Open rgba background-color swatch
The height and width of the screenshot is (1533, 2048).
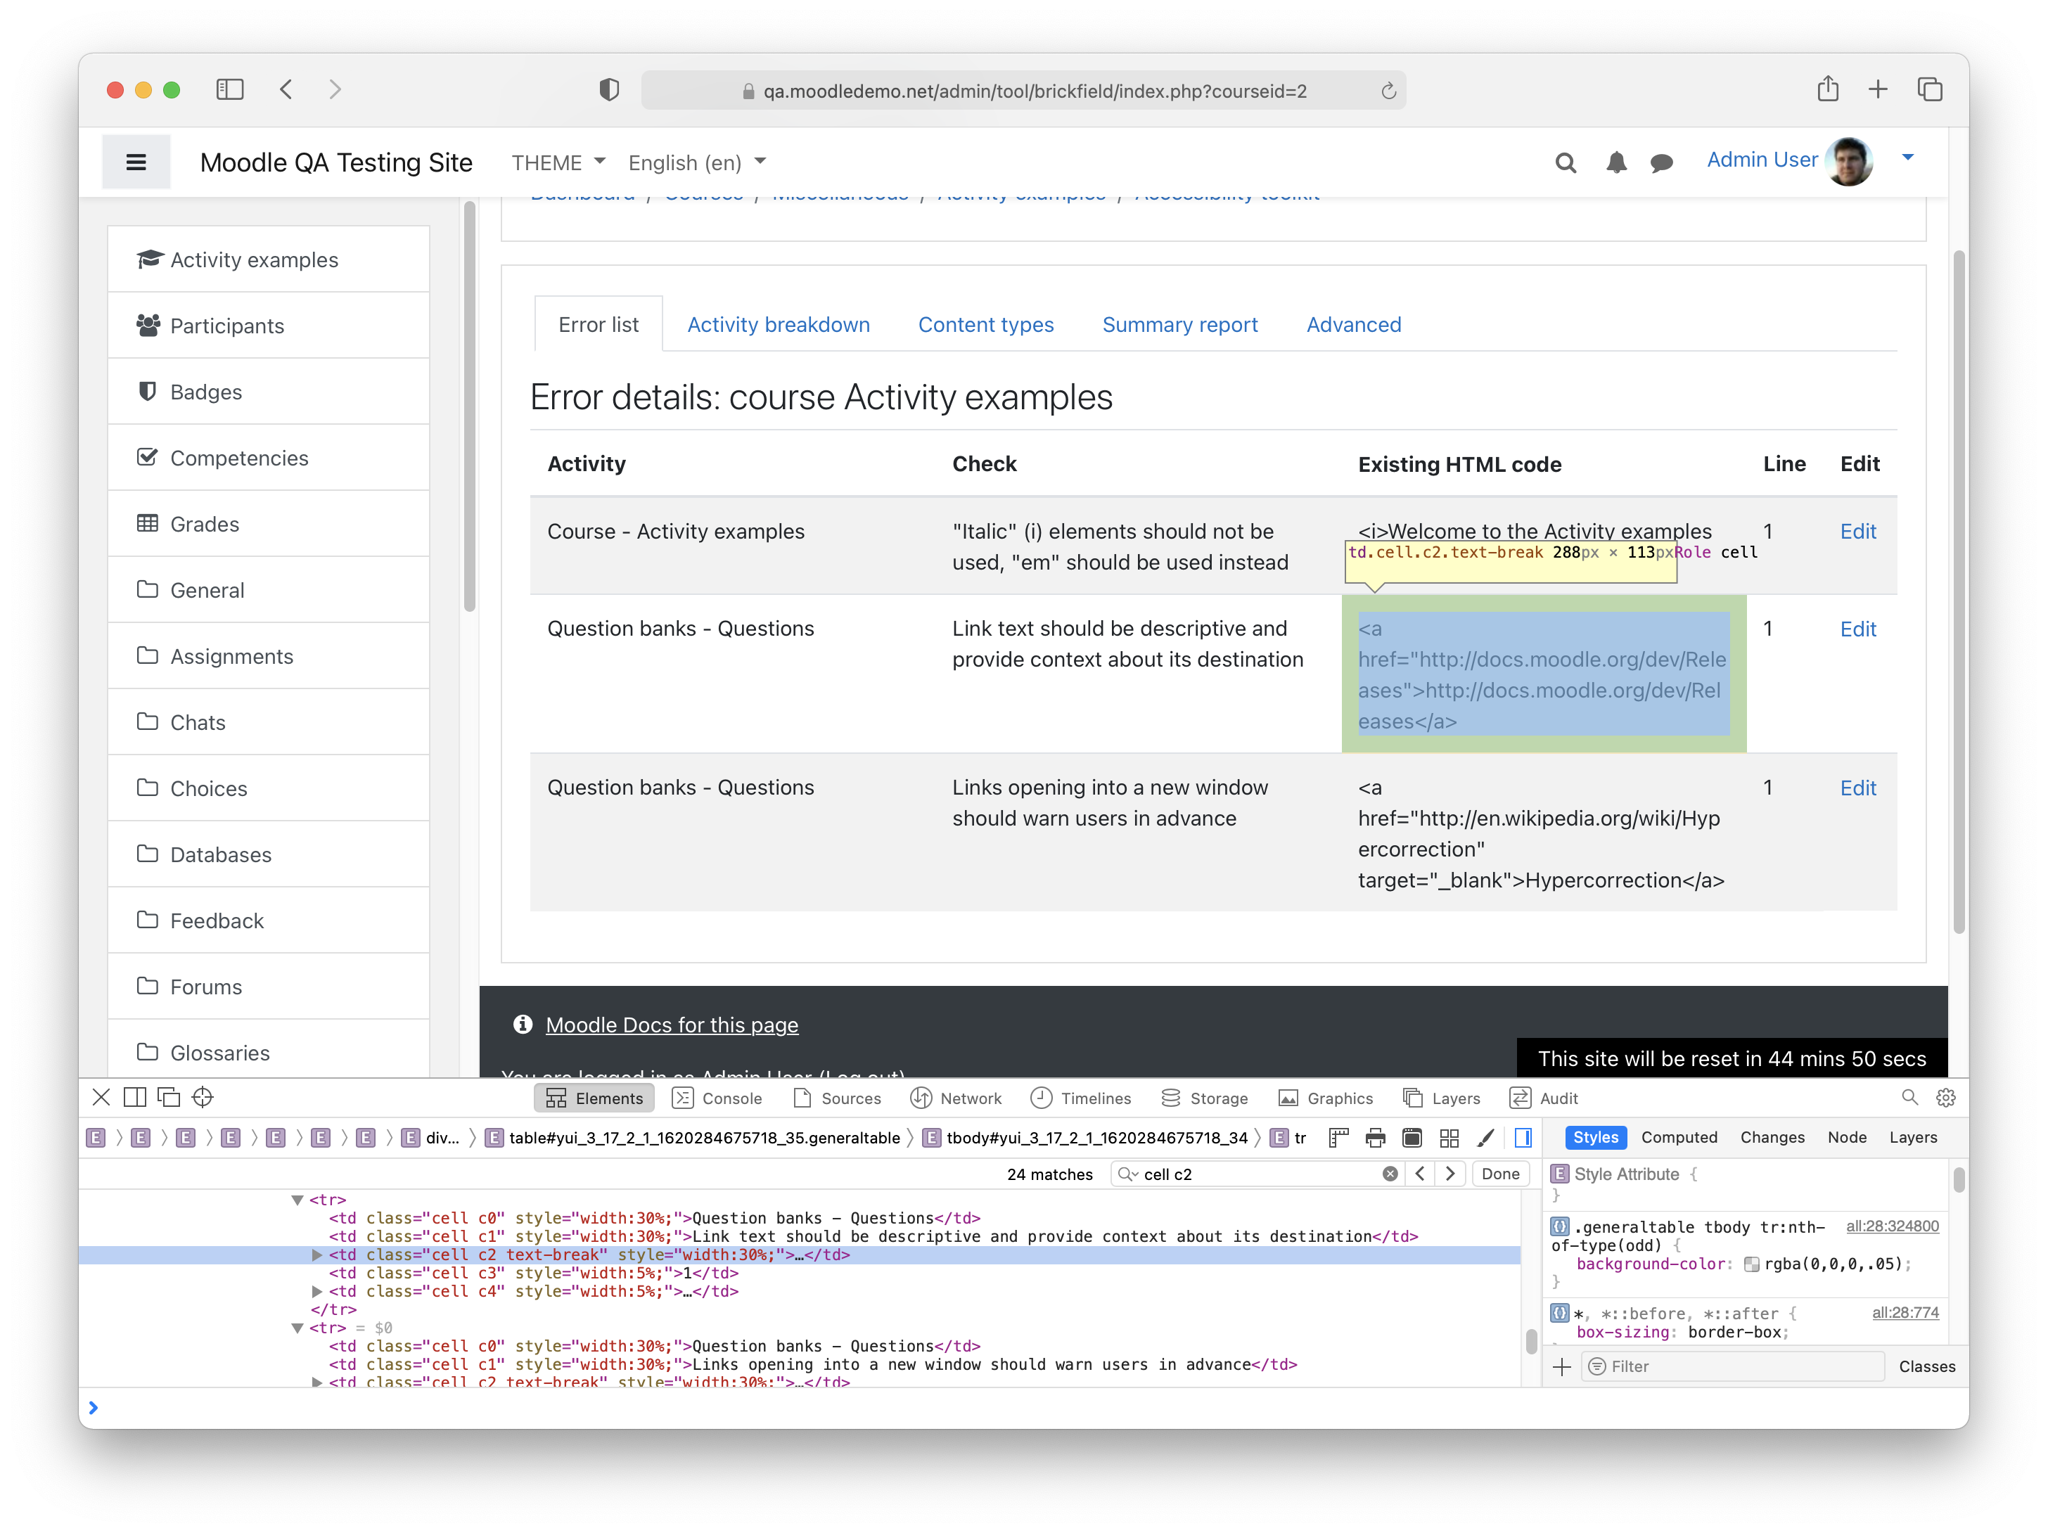(x=1752, y=1264)
